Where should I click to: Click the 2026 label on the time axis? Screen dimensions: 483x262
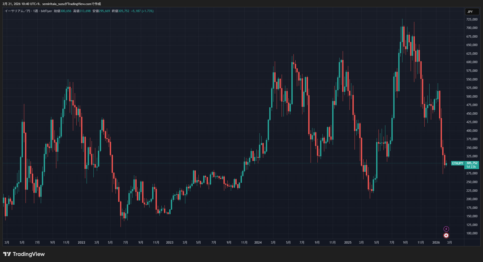tap(436, 243)
